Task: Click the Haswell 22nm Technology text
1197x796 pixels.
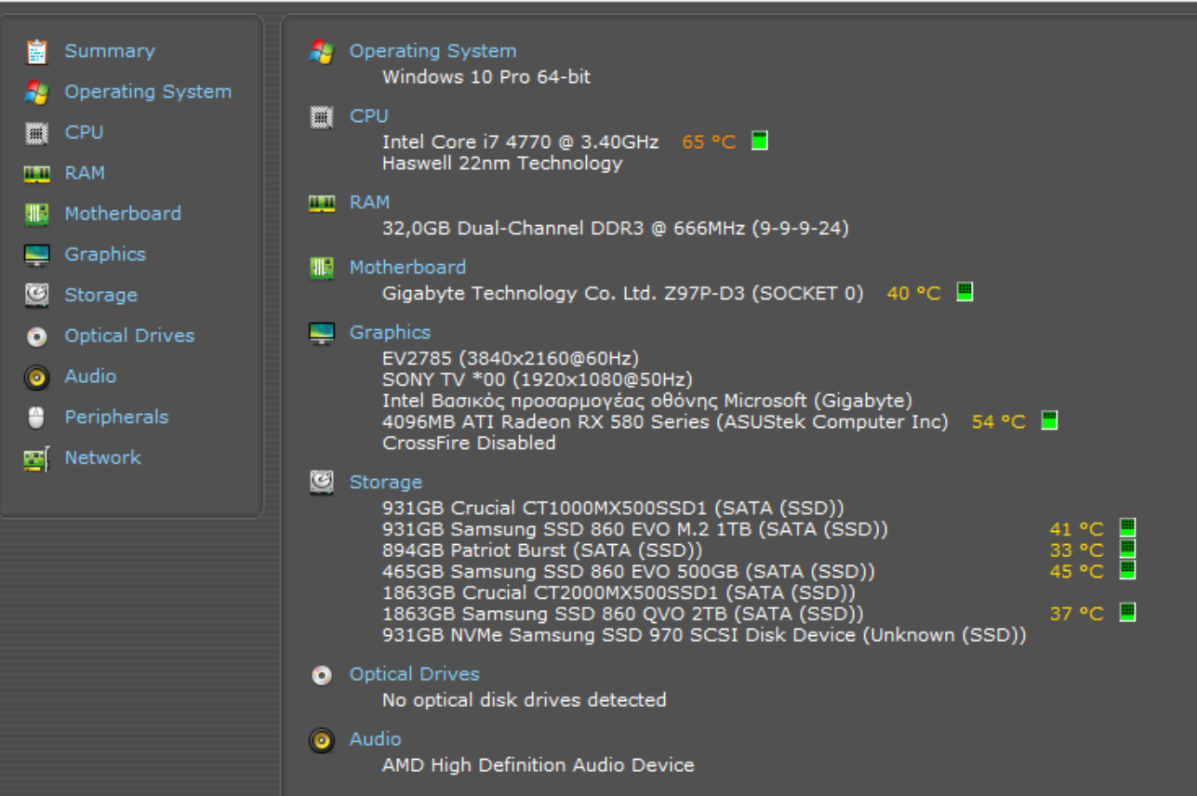Action: coord(502,164)
